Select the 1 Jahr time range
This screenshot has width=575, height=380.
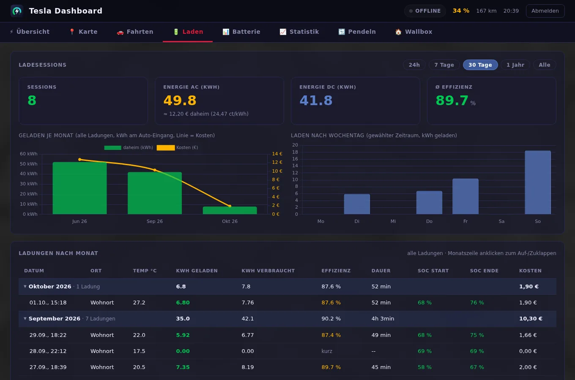coord(515,65)
